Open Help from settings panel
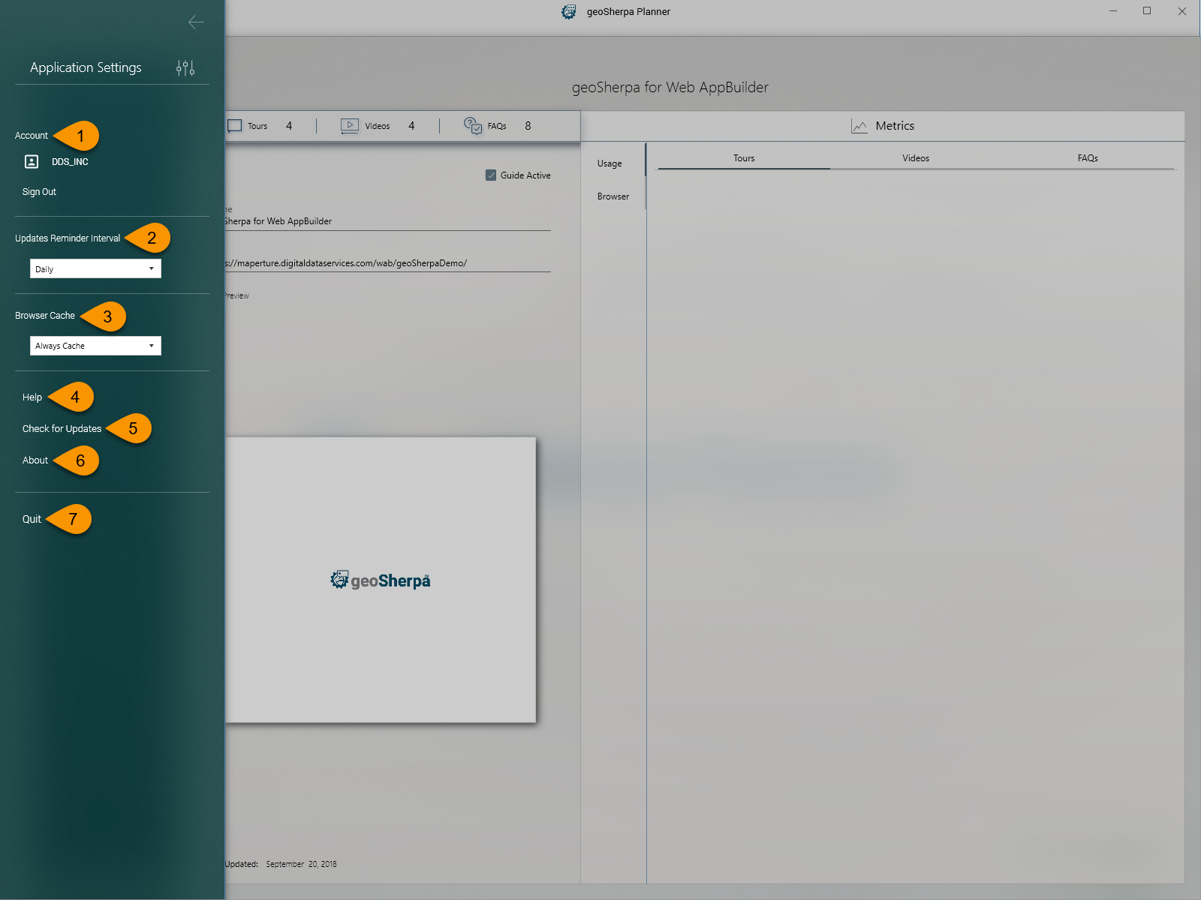This screenshot has width=1201, height=900. [32, 397]
